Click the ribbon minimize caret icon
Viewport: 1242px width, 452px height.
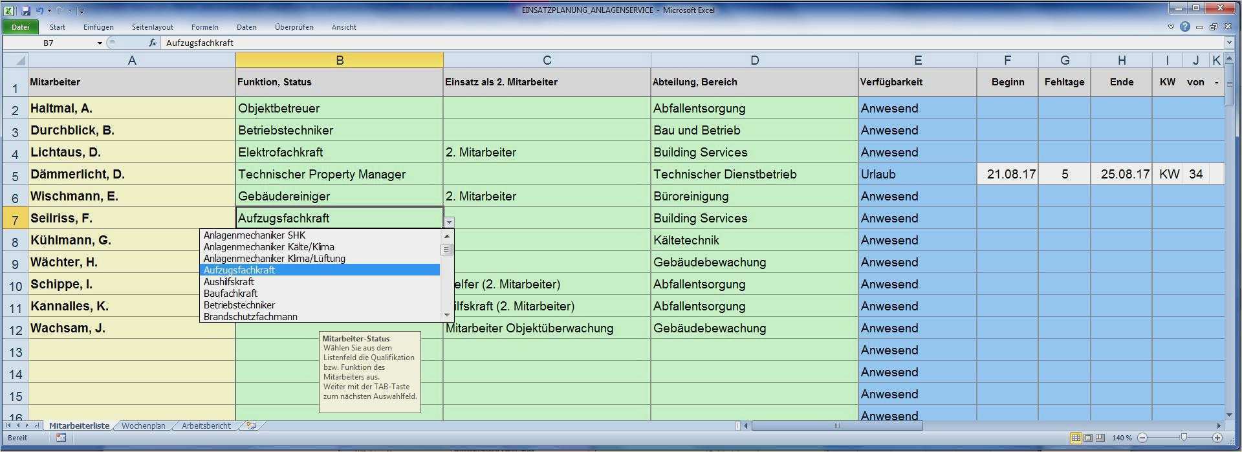coord(1171,27)
